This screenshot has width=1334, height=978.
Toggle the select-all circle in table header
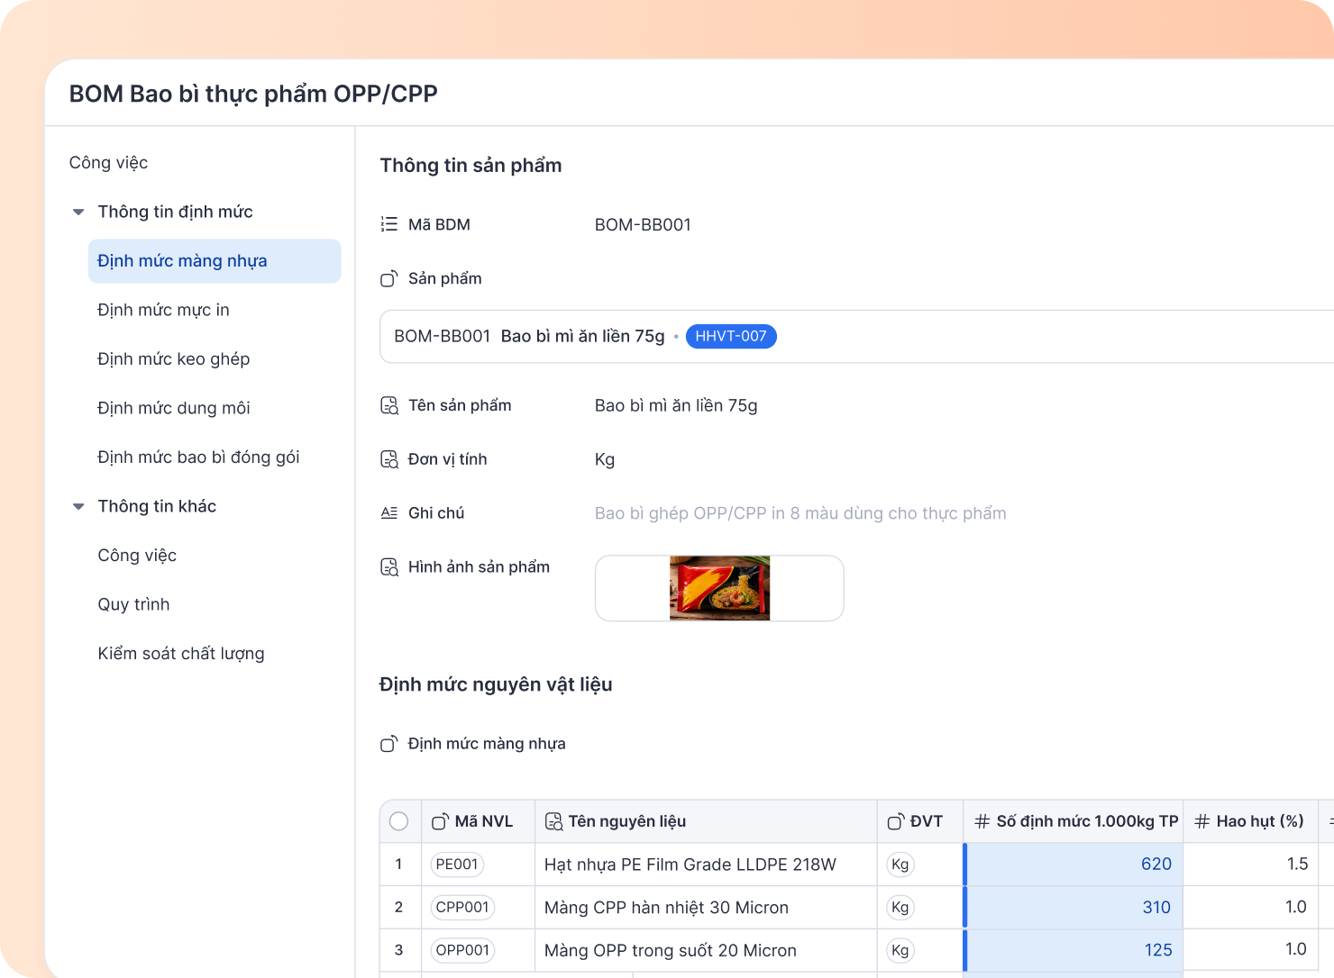point(399,821)
